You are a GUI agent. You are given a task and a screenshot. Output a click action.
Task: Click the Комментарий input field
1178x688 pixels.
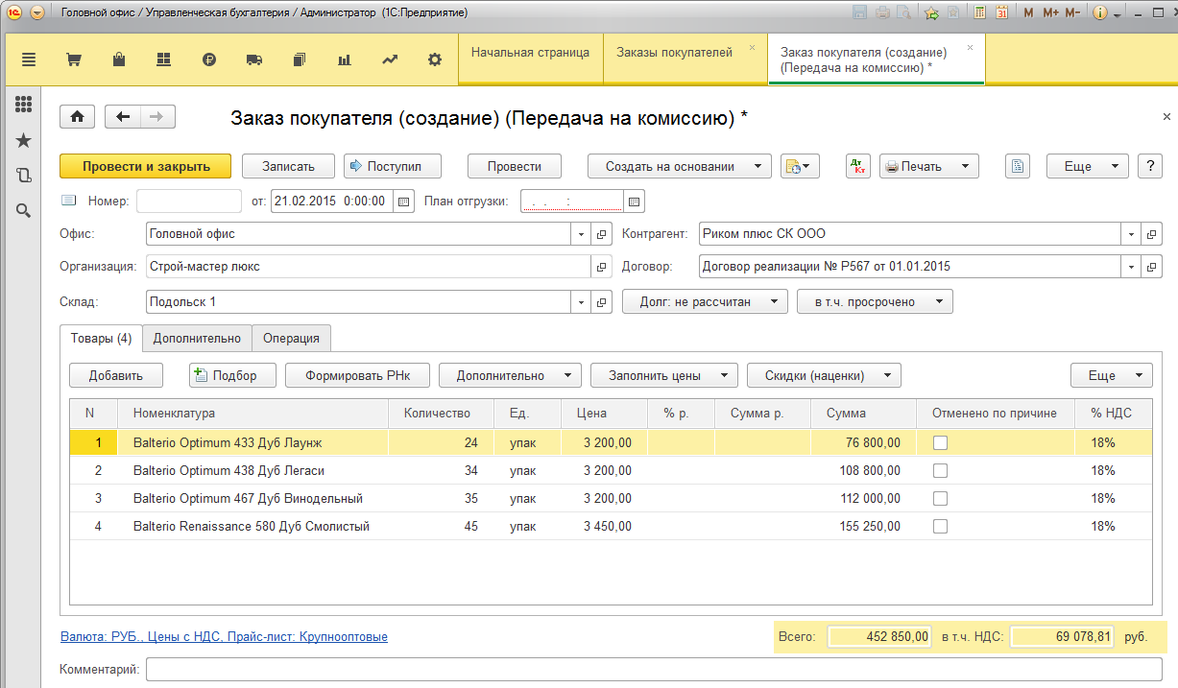[655, 669]
